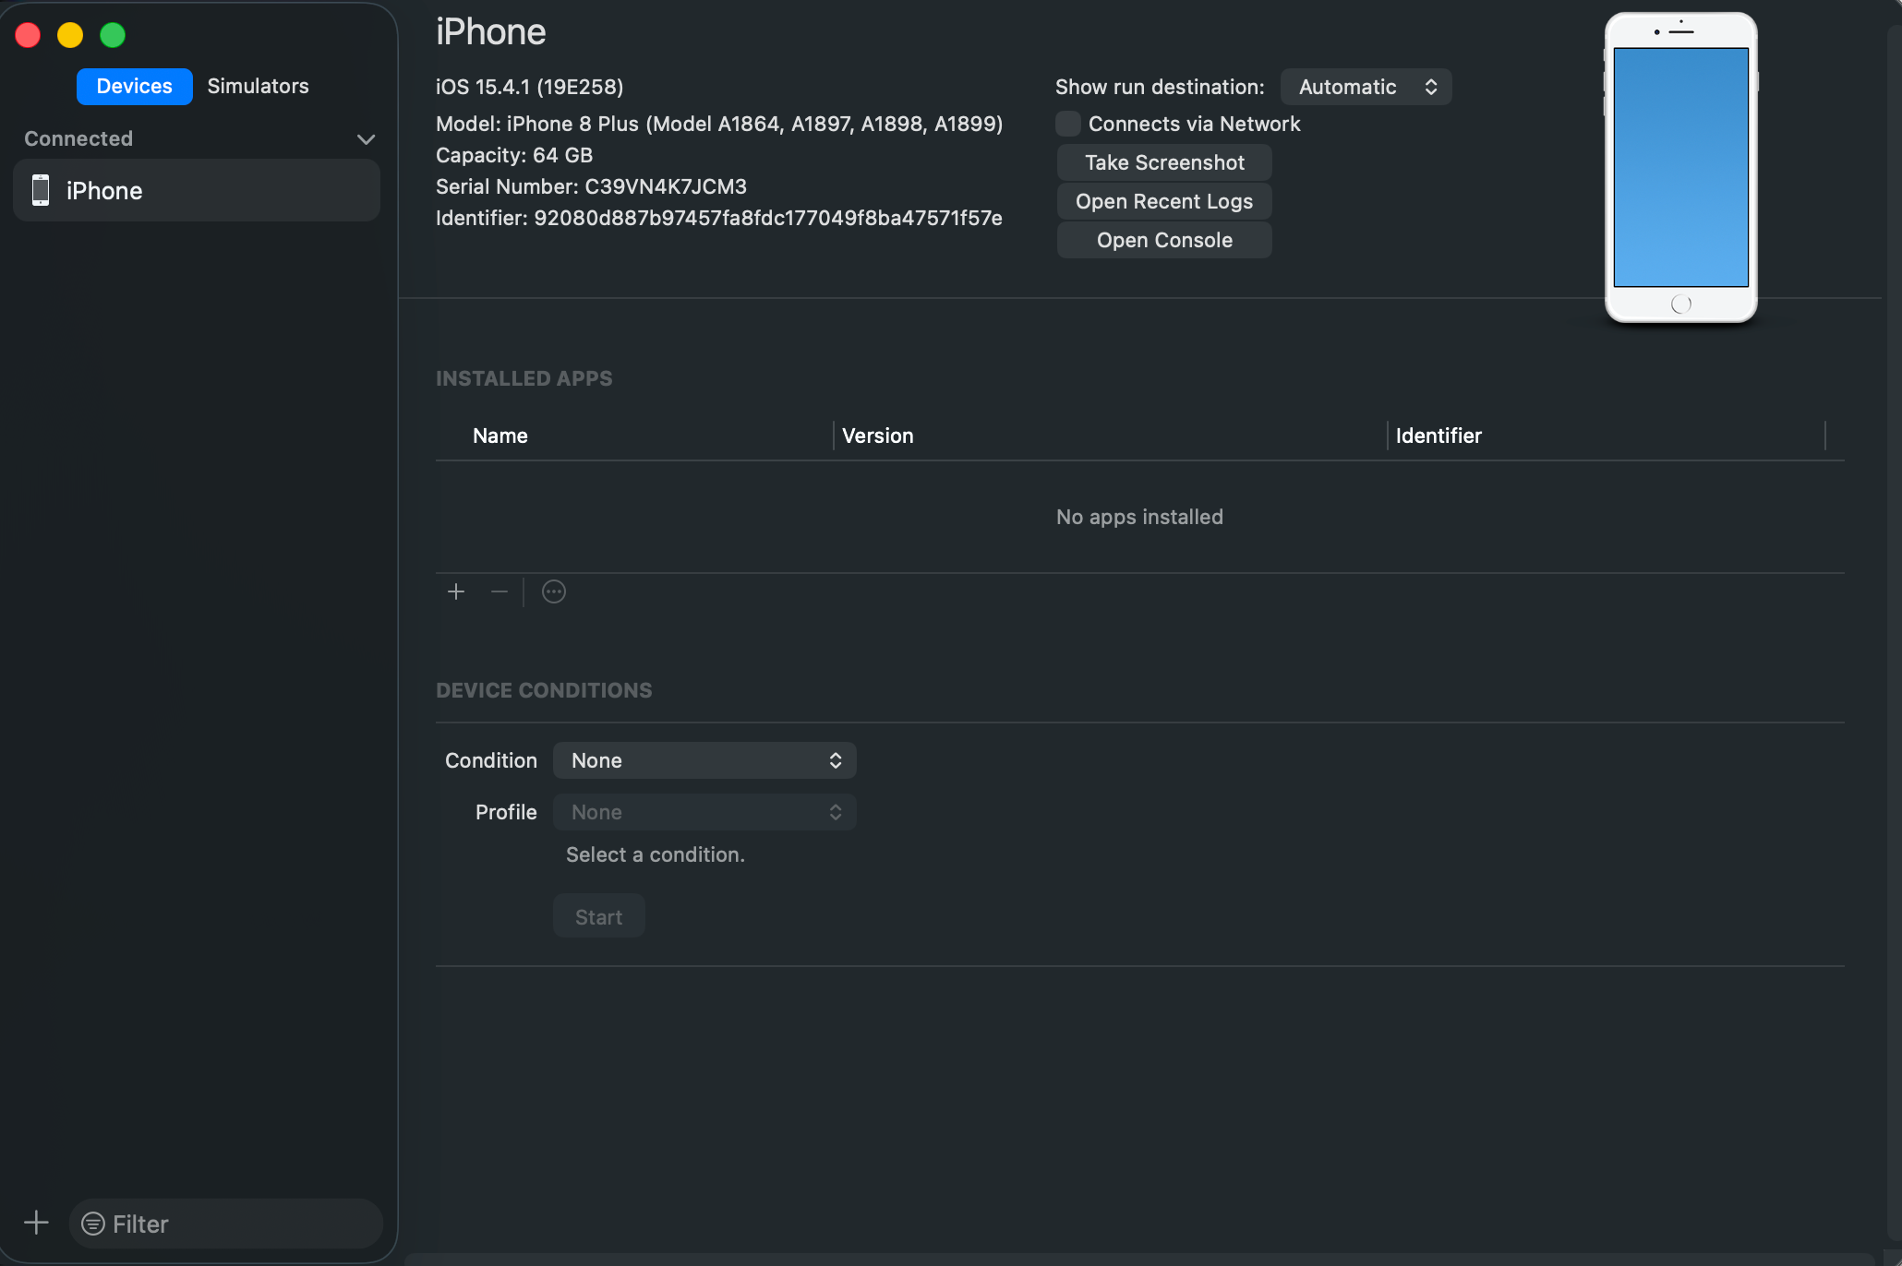The image size is (1902, 1266).
Task: Open the Condition dropdown set to None
Action: tap(704, 760)
